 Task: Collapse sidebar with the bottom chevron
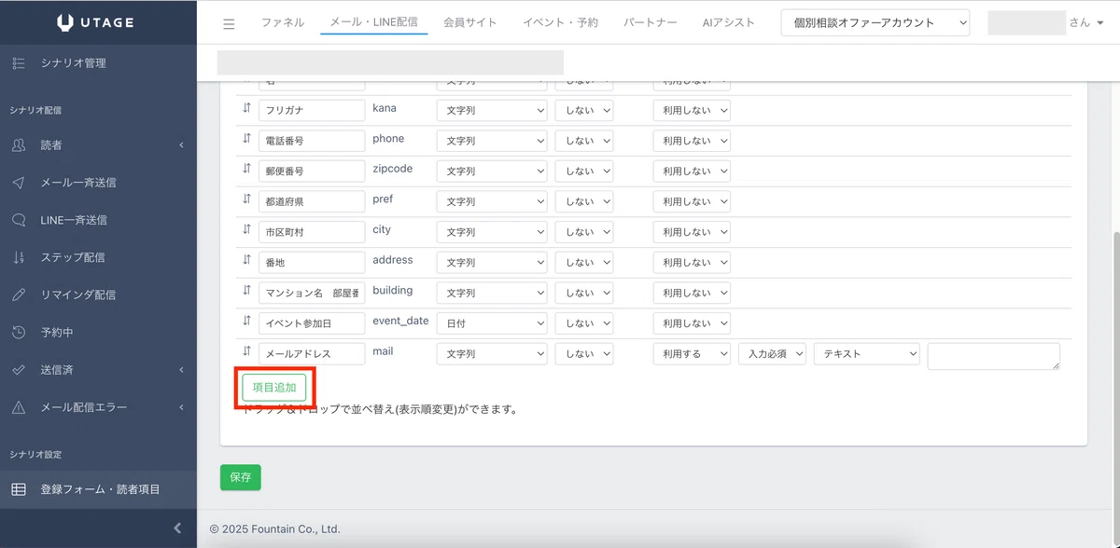[178, 528]
